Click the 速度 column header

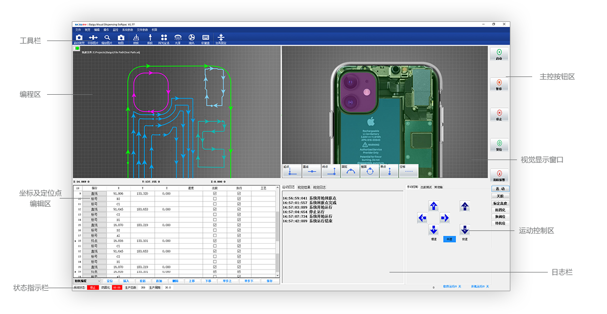click(x=191, y=188)
